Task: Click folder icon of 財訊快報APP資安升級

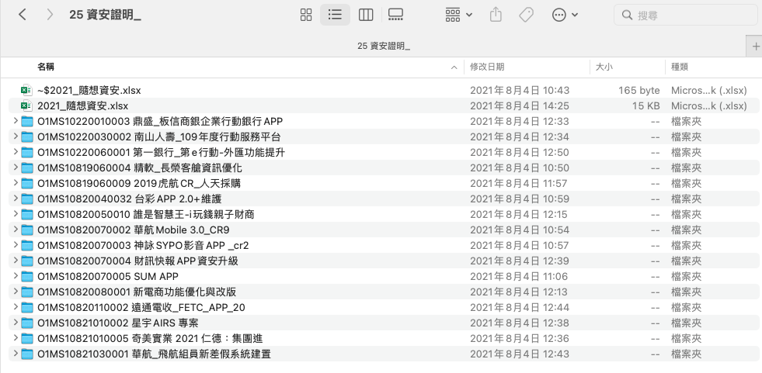Action: coord(27,261)
